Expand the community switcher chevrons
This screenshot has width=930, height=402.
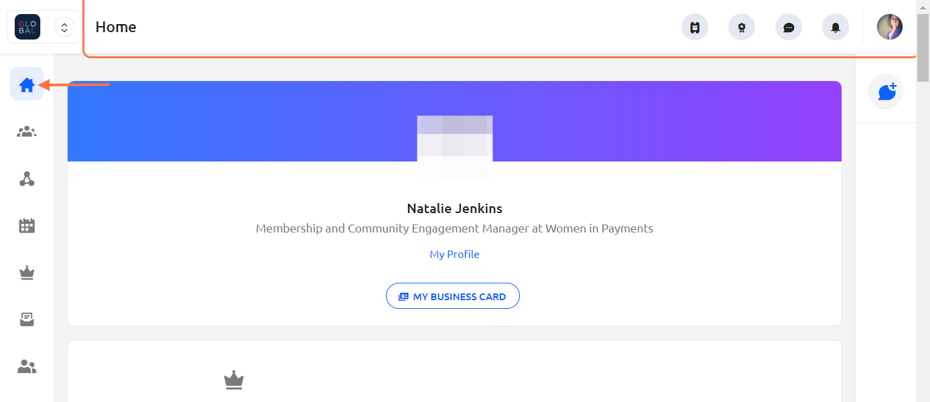point(64,27)
